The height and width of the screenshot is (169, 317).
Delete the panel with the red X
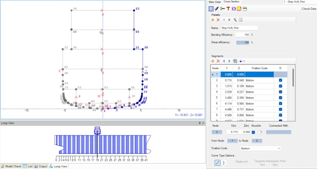point(218,20)
